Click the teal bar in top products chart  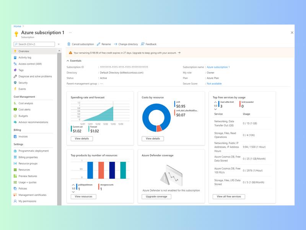click(123, 170)
